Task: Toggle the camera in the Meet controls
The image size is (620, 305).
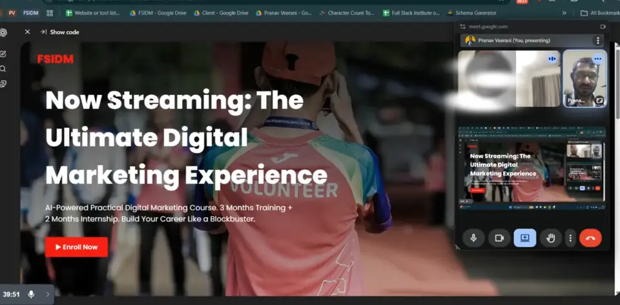Action: point(499,238)
